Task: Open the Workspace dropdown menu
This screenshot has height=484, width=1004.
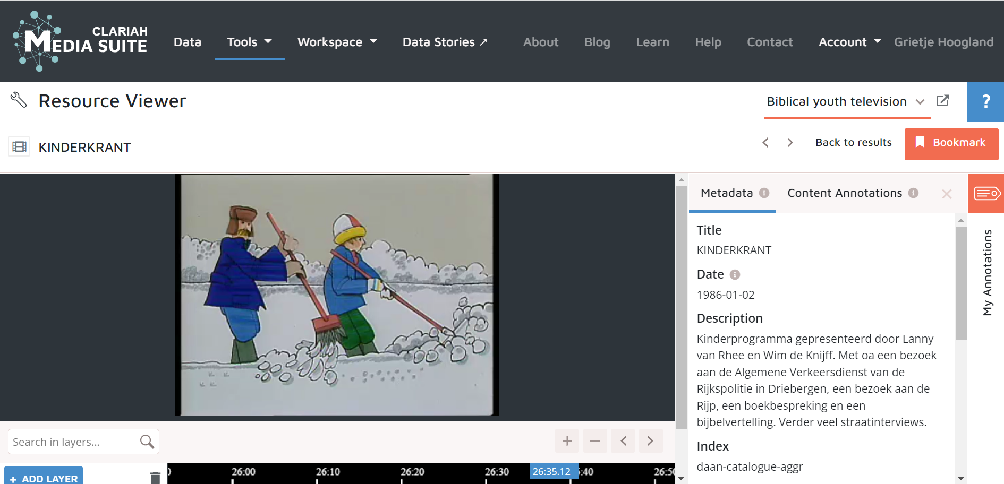Action: tap(337, 42)
